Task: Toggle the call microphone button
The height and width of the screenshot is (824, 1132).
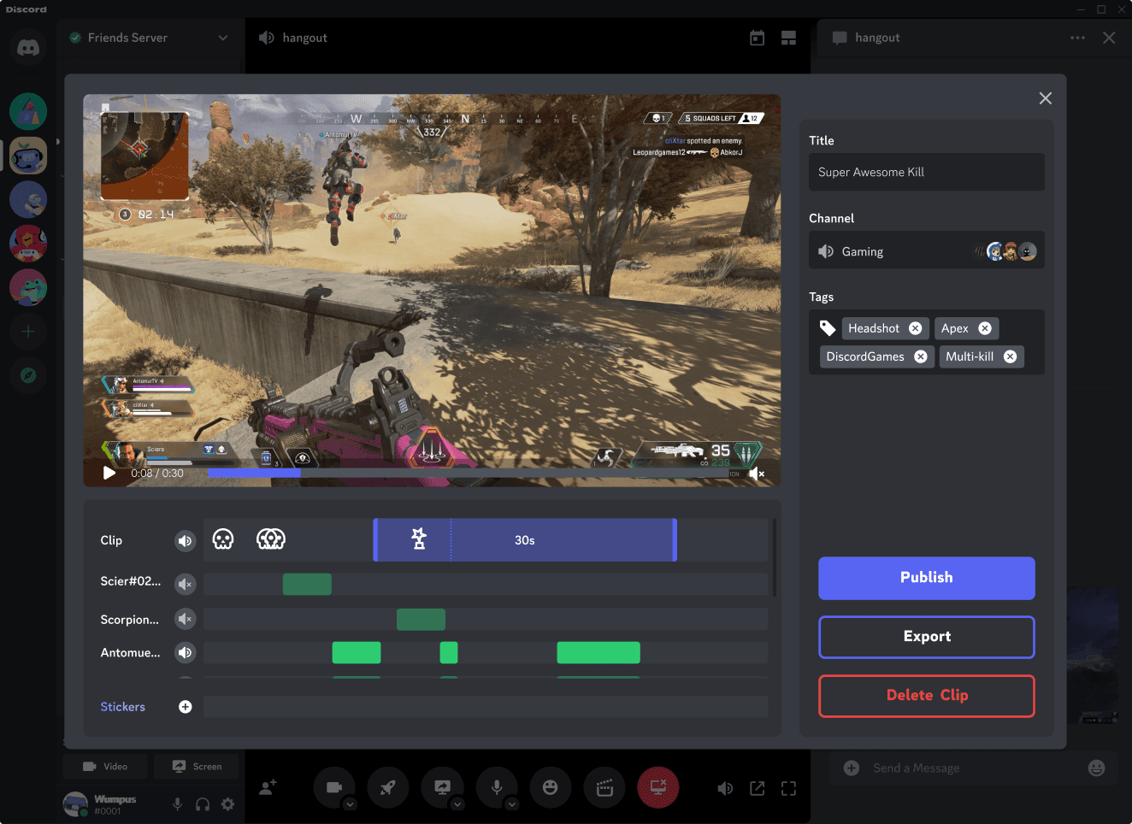Action: [x=497, y=787]
